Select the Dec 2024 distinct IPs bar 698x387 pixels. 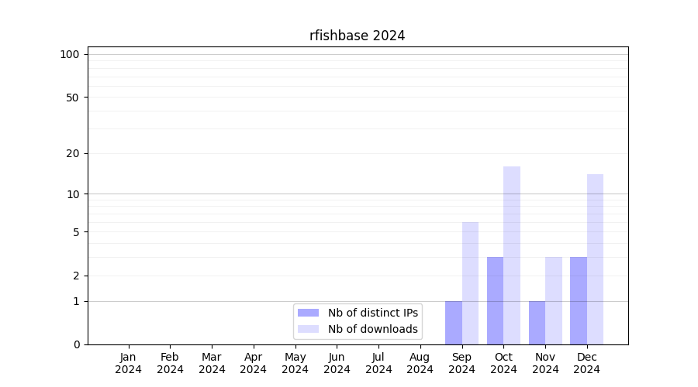tap(579, 300)
